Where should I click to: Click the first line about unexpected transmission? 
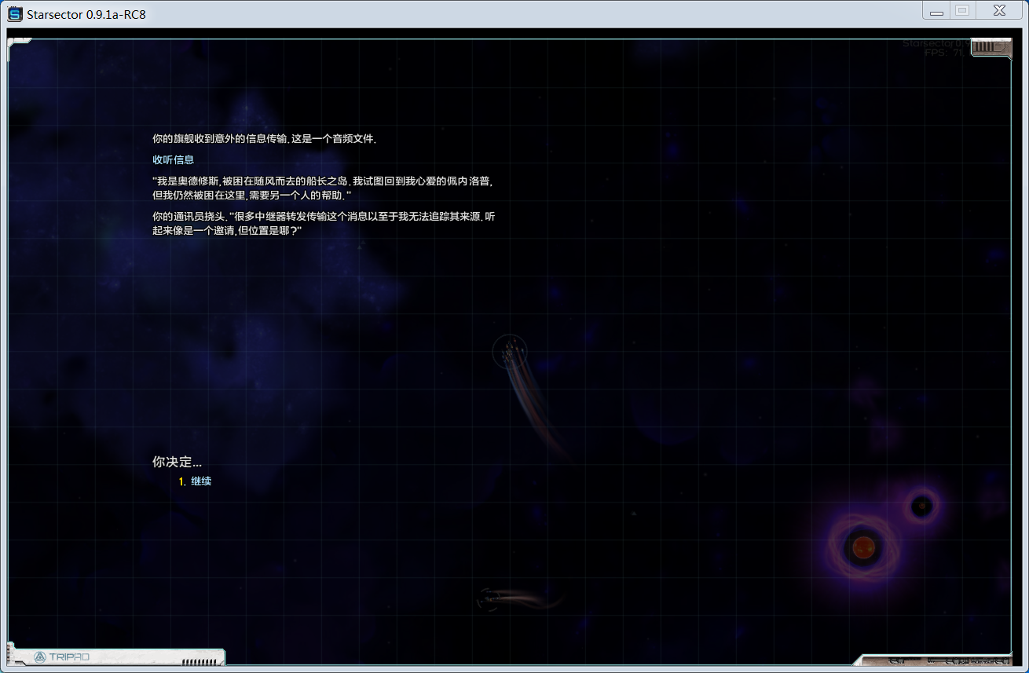click(265, 139)
